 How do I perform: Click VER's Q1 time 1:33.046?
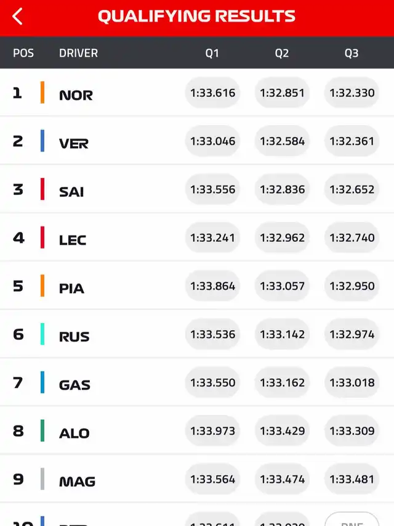point(212,141)
